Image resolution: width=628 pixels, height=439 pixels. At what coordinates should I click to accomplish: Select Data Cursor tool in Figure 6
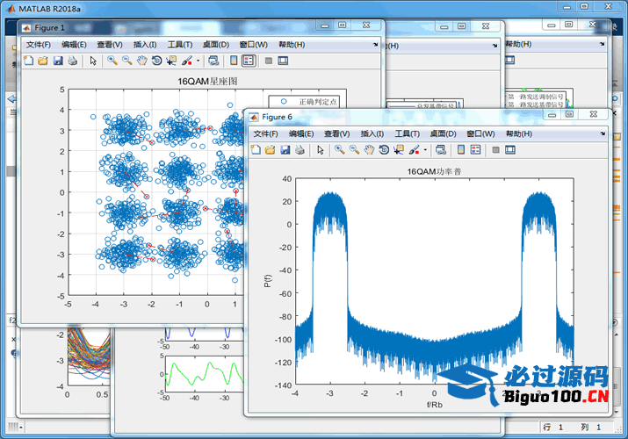point(399,150)
